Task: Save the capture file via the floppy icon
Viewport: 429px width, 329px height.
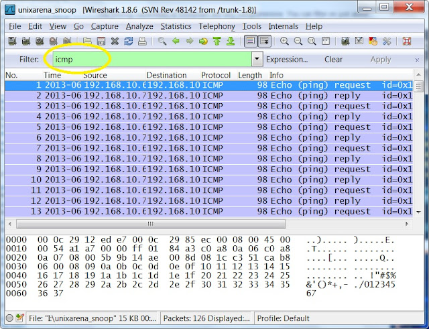Action: point(101,42)
